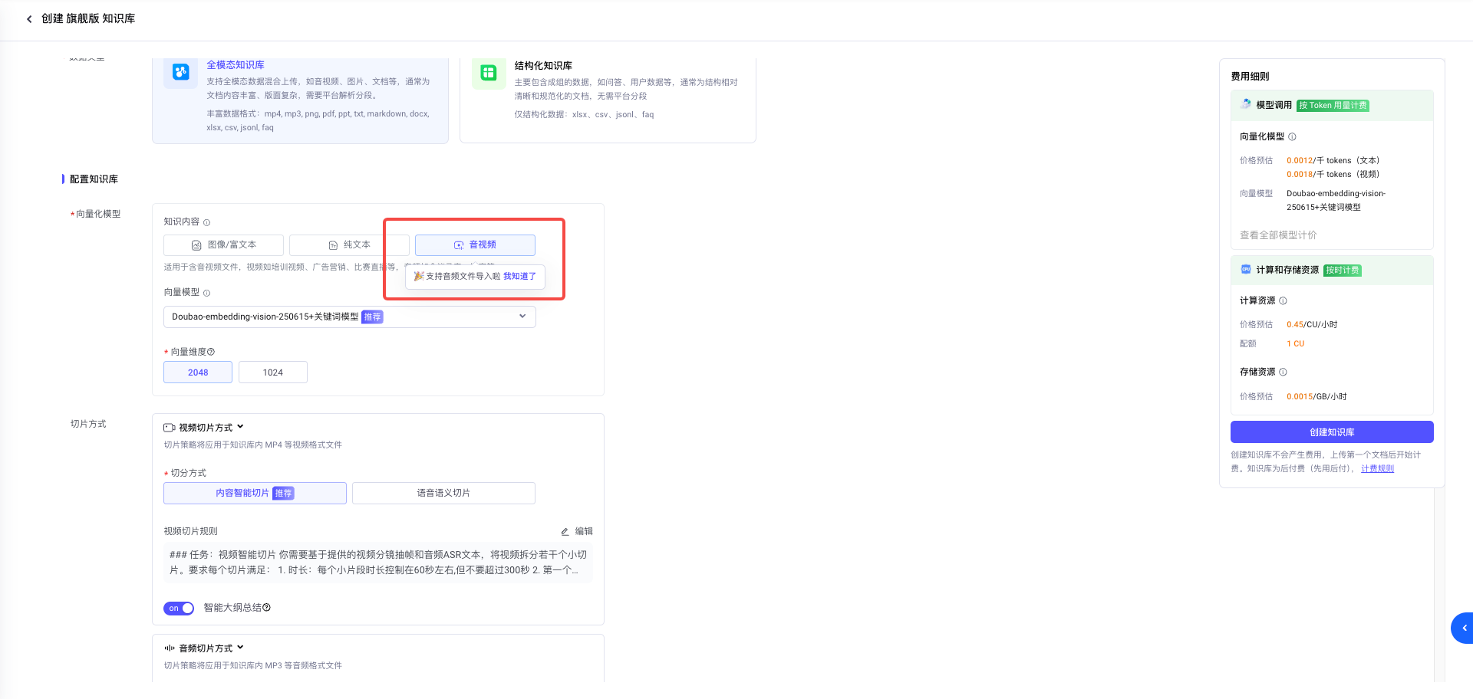Click 查看全部模型计价 link
1473x699 pixels.
pos(1278,235)
